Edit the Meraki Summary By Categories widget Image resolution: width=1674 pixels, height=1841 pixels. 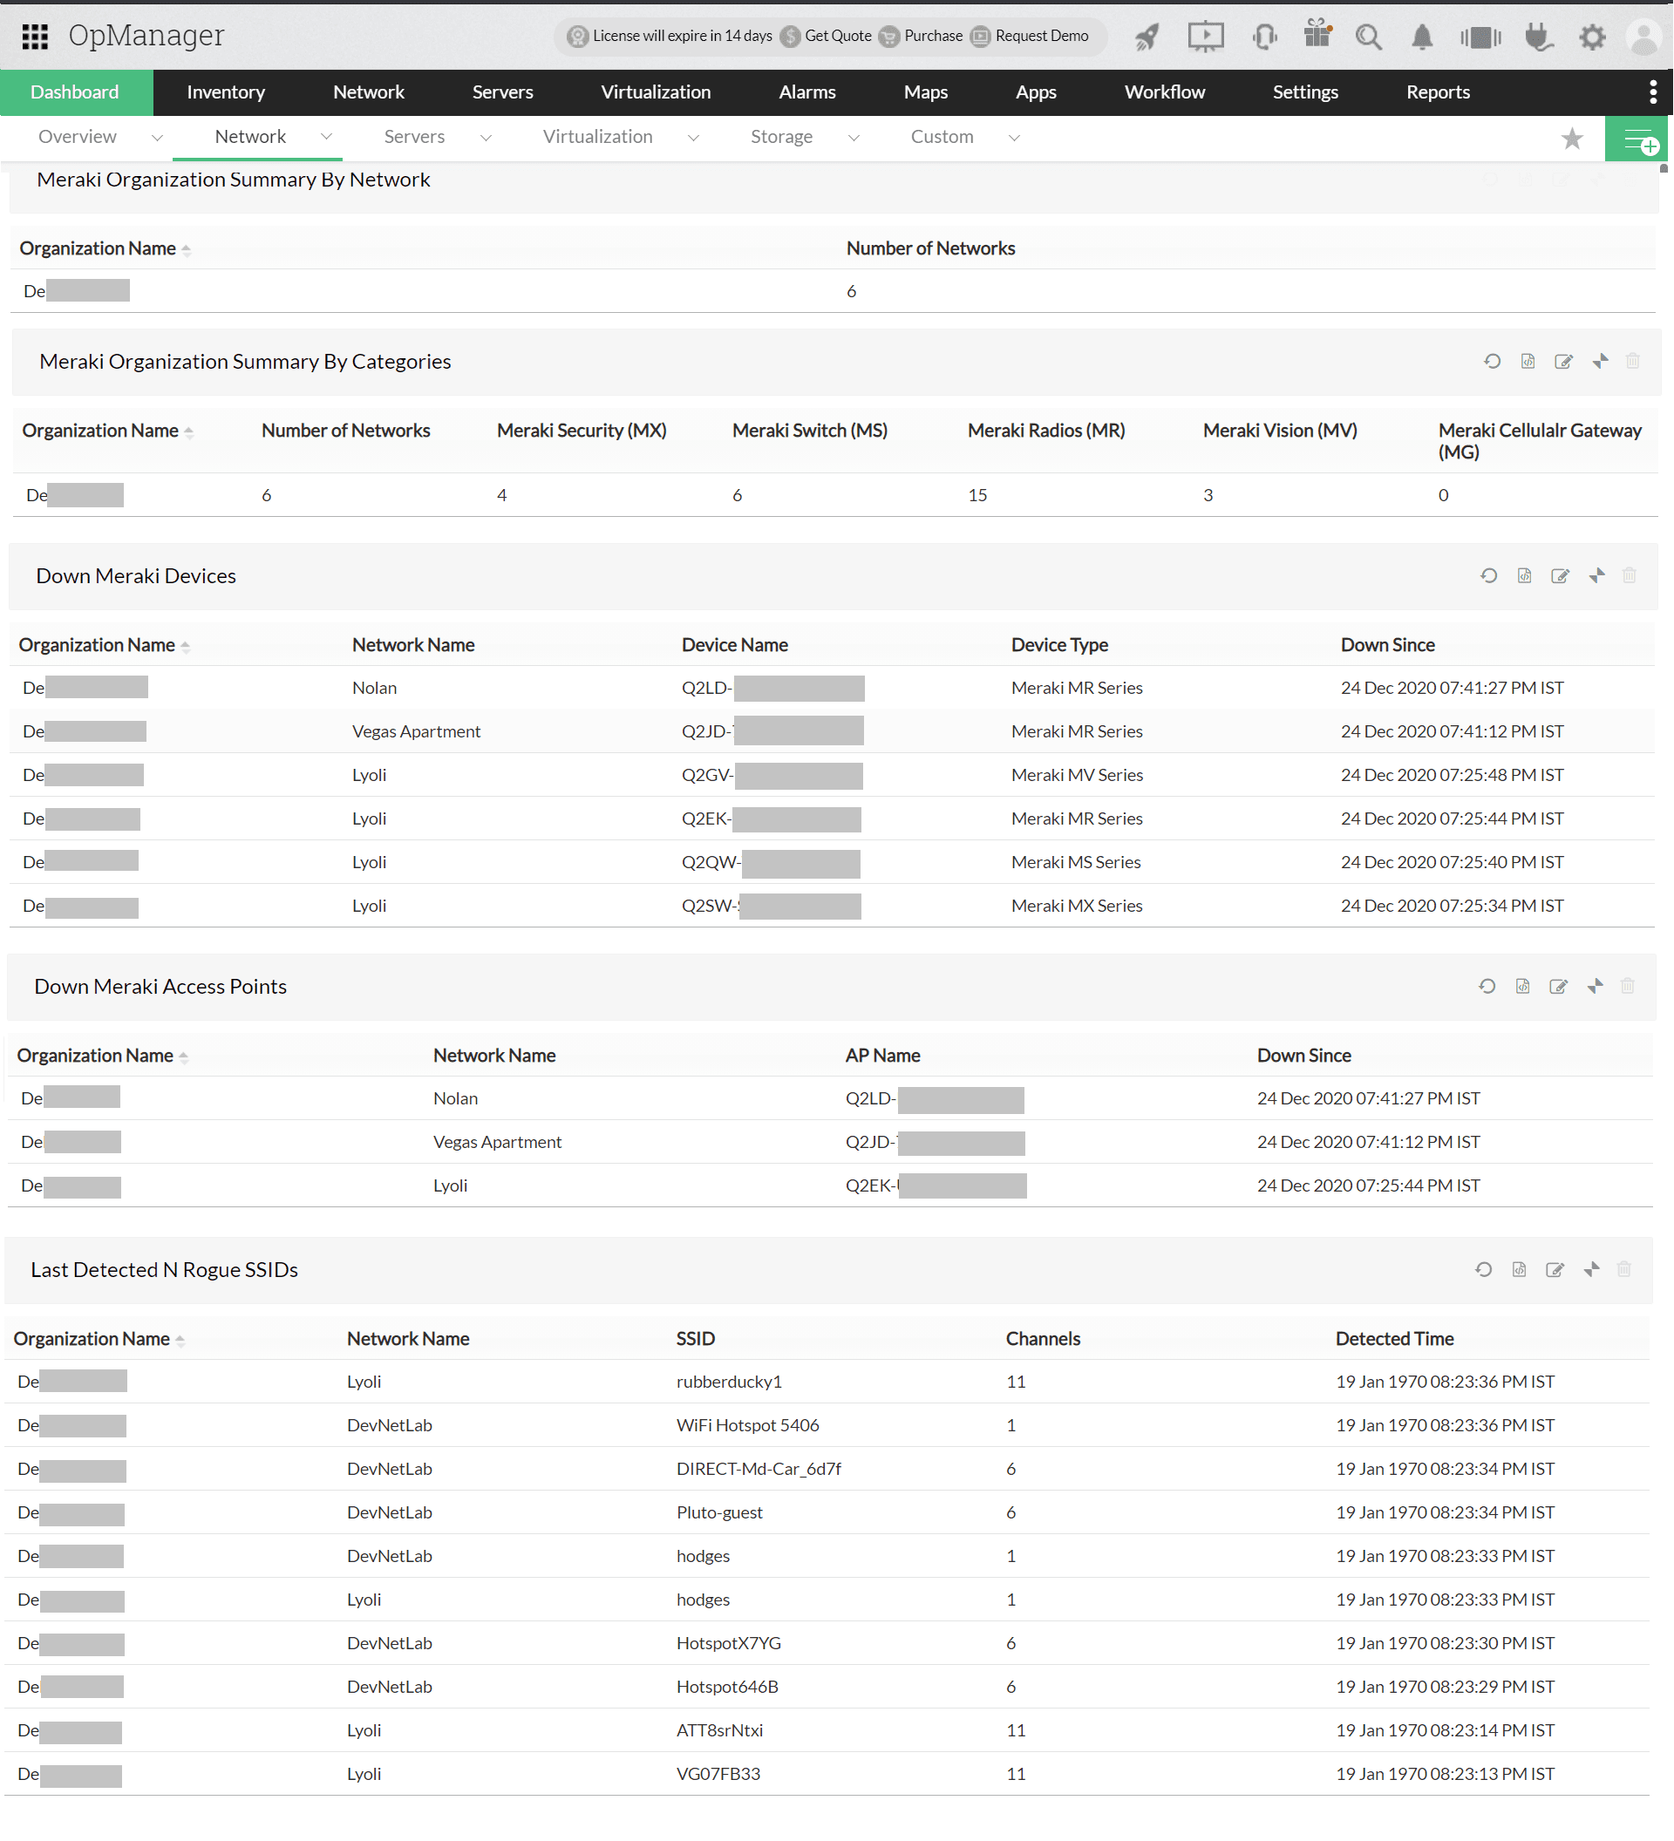(x=1563, y=362)
